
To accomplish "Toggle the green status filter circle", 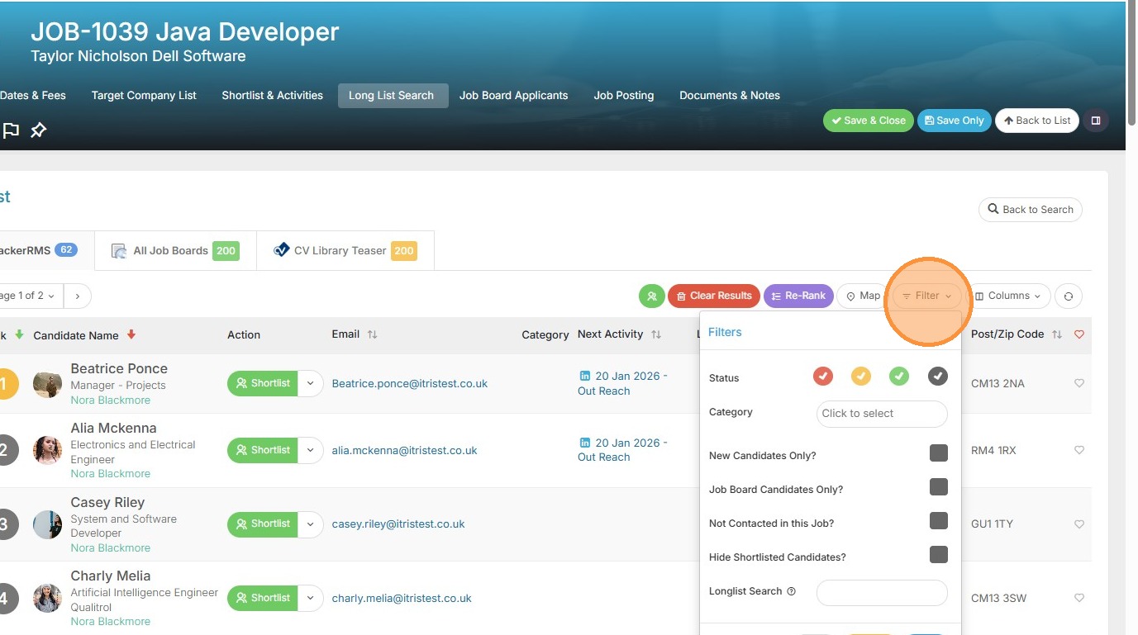I will click(898, 377).
